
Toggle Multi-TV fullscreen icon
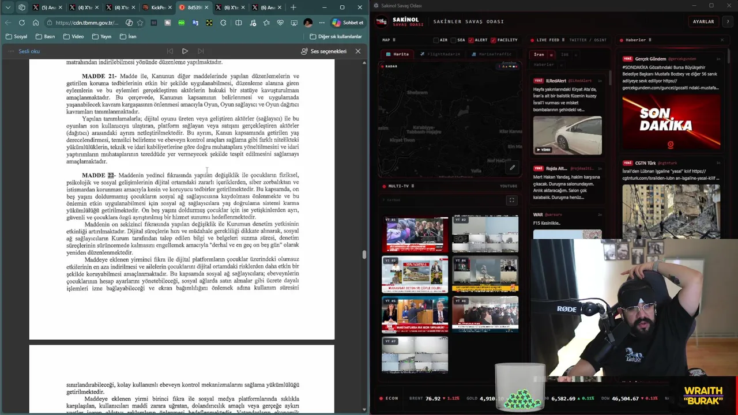511,200
